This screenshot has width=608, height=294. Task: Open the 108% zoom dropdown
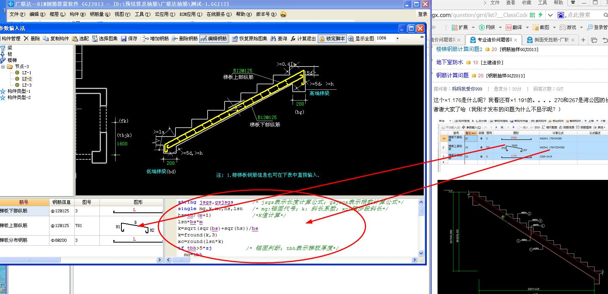(398, 38)
